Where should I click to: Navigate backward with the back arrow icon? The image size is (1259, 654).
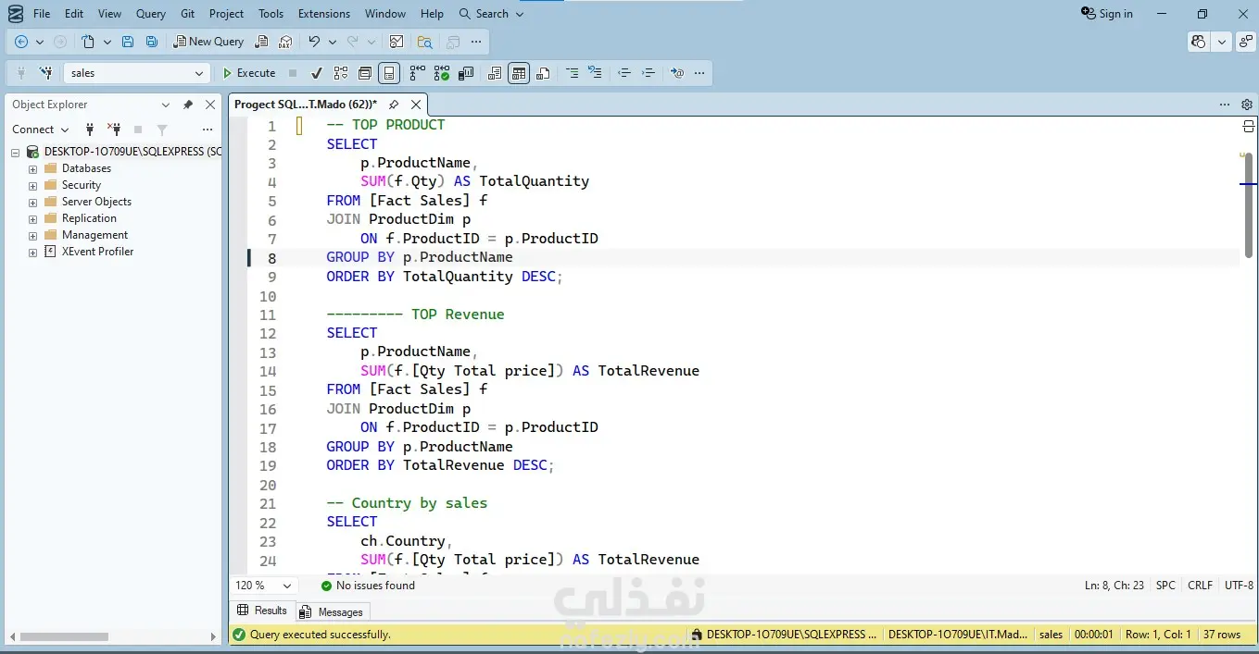coord(20,42)
